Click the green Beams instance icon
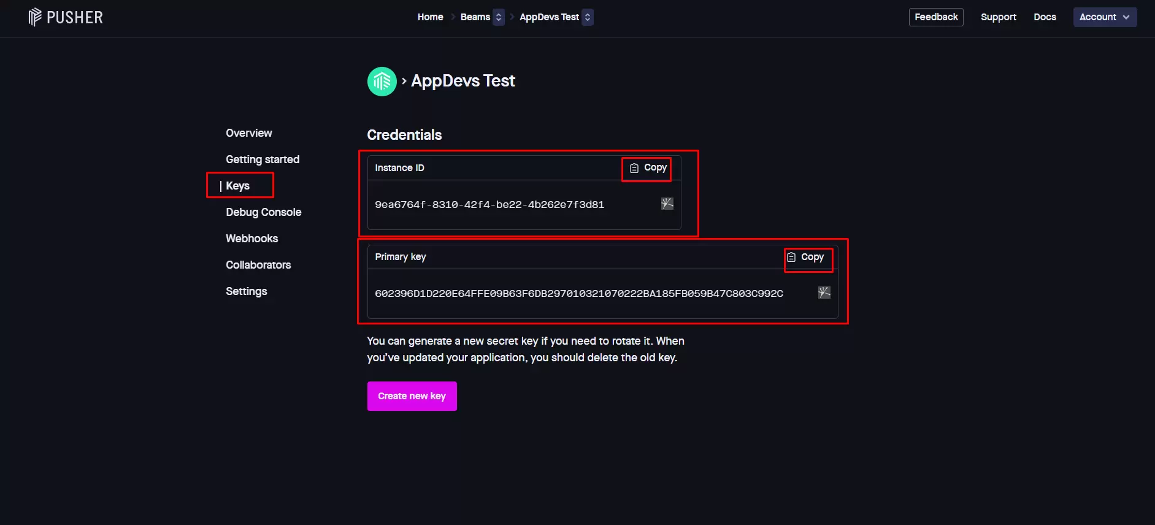This screenshot has height=525, width=1155. (382, 82)
